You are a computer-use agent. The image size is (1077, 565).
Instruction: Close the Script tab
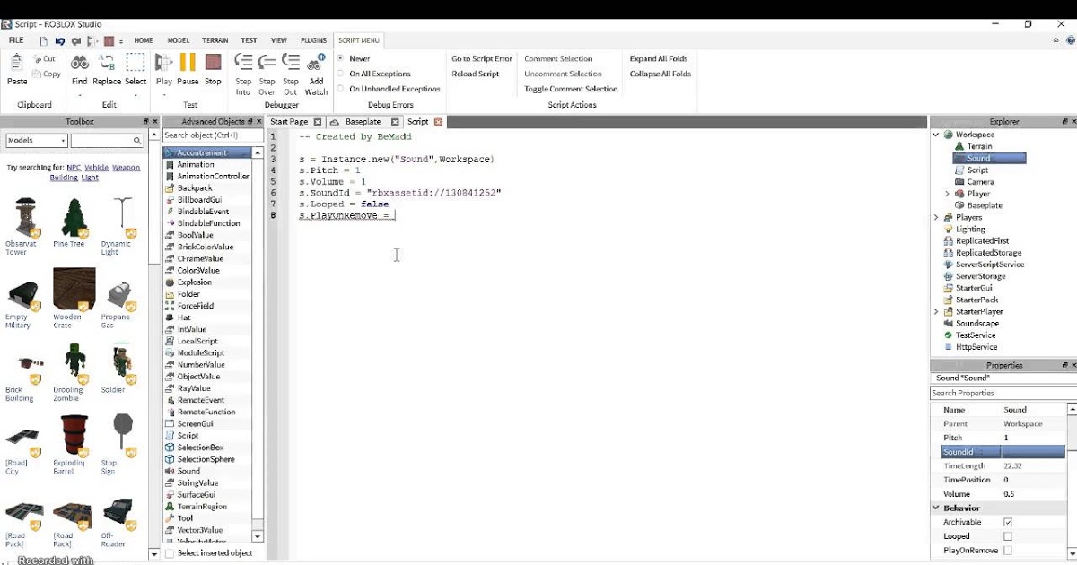438,122
